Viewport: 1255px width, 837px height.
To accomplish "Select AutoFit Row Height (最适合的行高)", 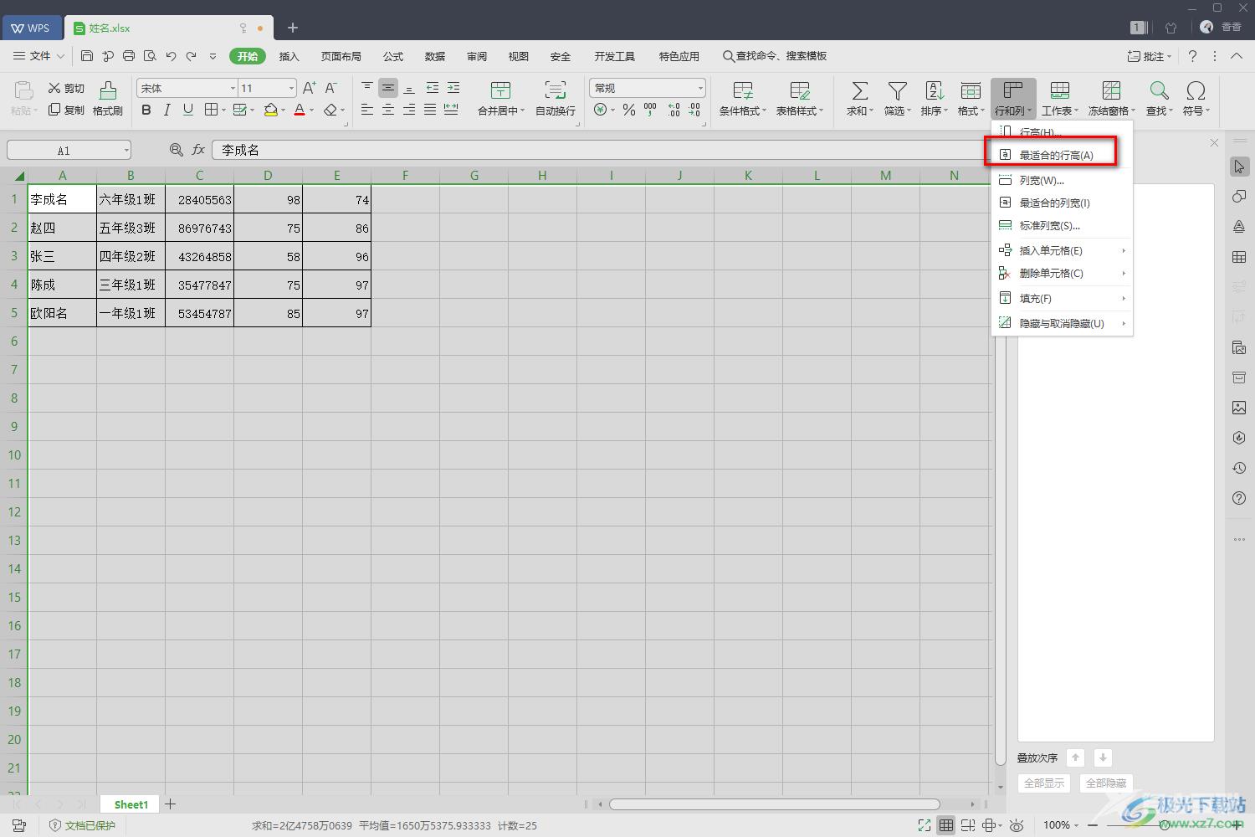I will (x=1056, y=155).
